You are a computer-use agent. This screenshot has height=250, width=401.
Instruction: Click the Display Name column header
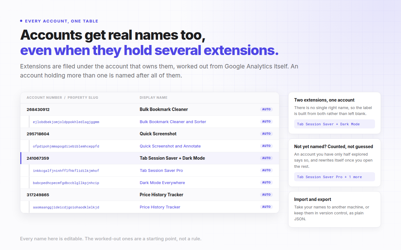pos(154,97)
